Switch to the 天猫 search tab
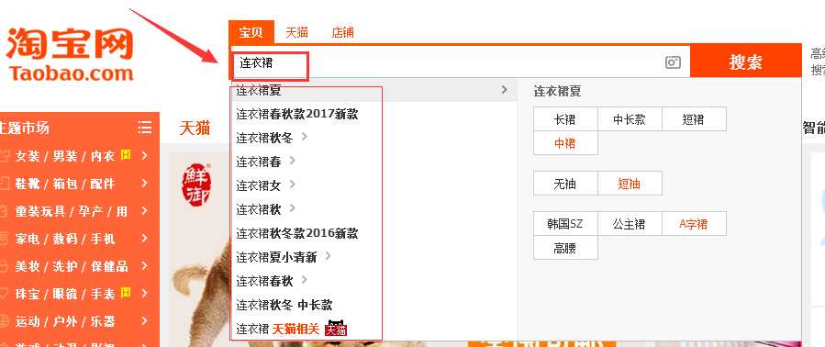825x347 pixels. [296, 32]
